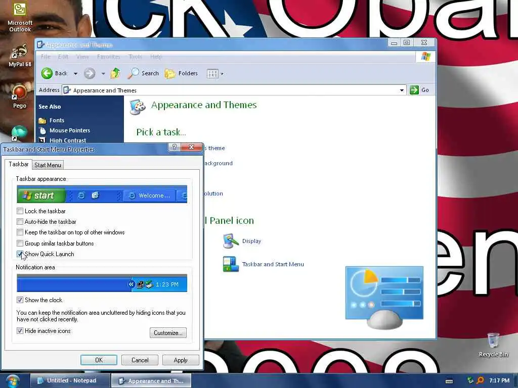Click the Display link text
The image size is (518, 388).
tap(252, 241)
